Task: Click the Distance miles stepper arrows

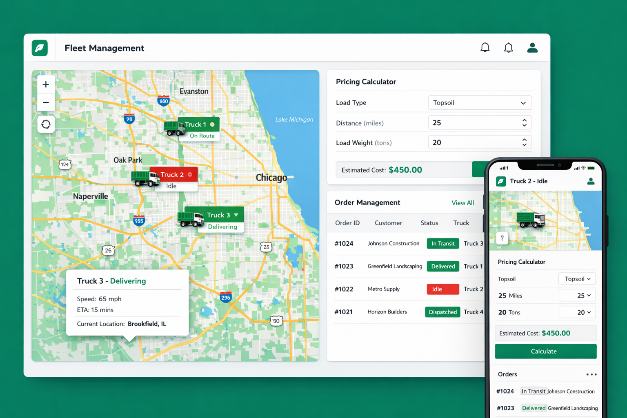Action: (x=524, y=123)
